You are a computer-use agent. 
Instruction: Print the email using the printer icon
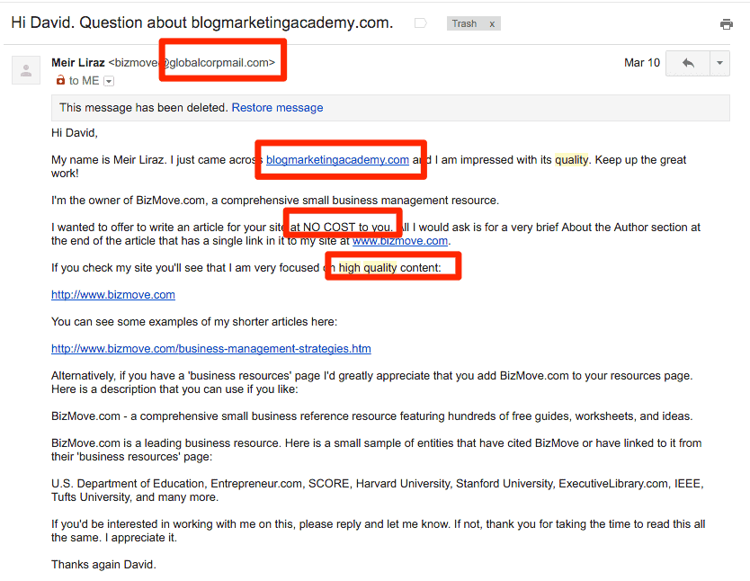(x=726, y=24)
